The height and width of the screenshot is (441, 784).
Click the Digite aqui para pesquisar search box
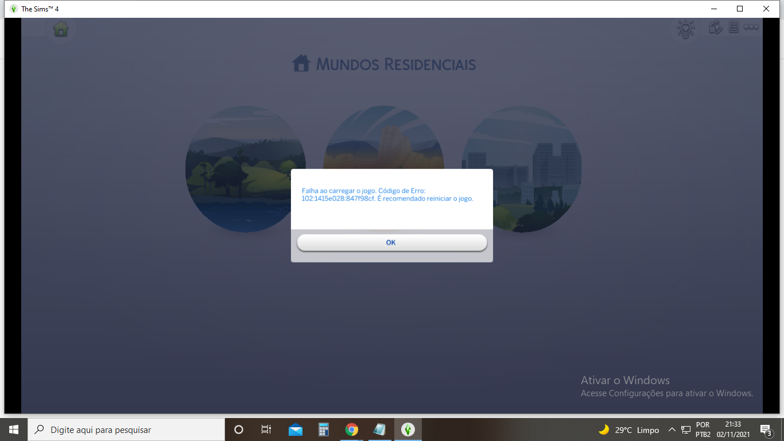(x=126, y=430)
